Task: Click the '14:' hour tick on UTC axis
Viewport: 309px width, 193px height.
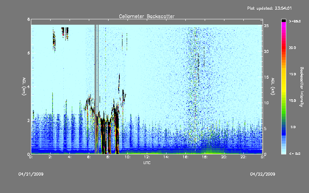Action: pos(166,157)
